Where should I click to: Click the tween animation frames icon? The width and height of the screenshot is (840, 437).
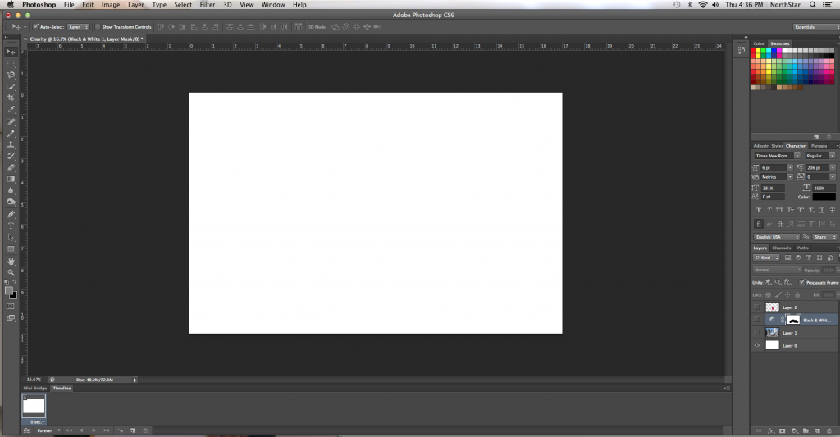120,430
